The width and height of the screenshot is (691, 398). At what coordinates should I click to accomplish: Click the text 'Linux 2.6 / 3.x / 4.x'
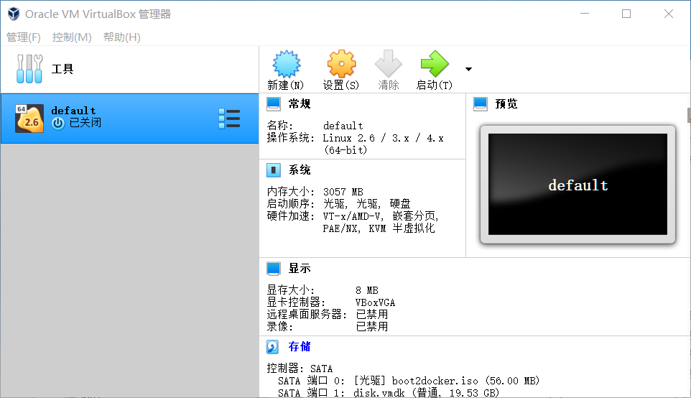click(x=383, y=139)
